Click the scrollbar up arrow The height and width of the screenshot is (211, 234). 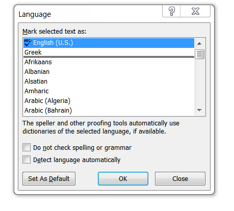coord(199,44)
